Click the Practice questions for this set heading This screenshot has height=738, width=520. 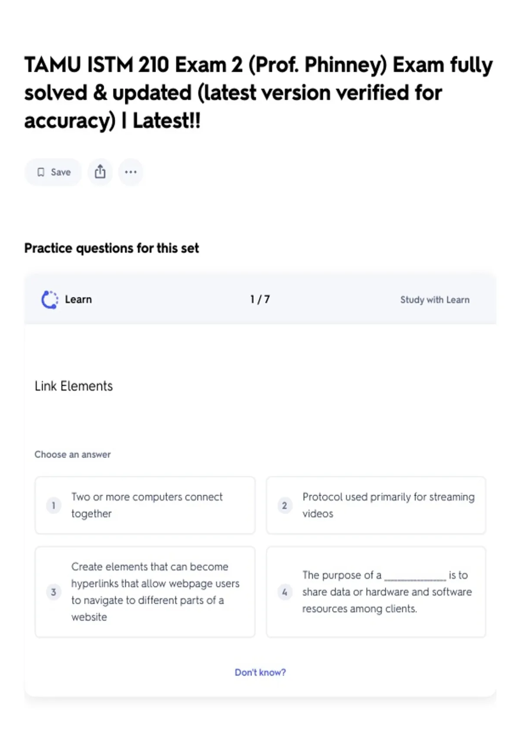[112, 248]
